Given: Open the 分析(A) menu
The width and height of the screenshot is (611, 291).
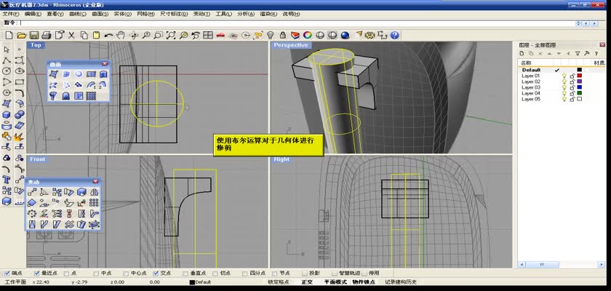Looking at the screenshot, I should (247, 14).
